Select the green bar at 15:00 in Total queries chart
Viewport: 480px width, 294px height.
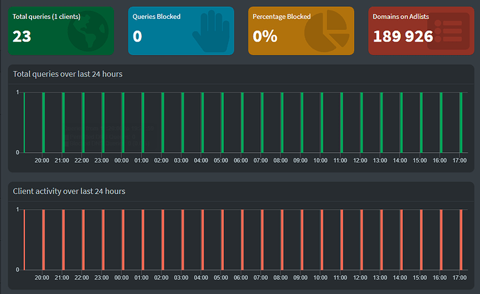tap(422, 122)
